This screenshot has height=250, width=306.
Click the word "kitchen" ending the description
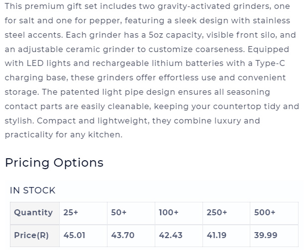[104, 134]
